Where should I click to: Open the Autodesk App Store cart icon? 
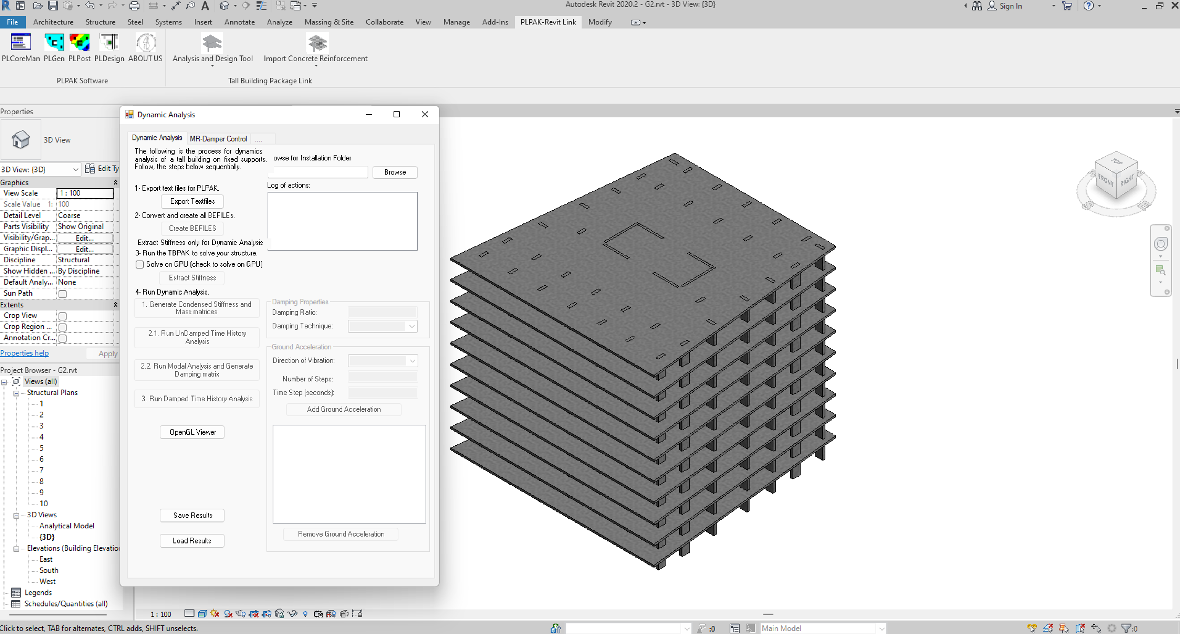[1067, 6]
